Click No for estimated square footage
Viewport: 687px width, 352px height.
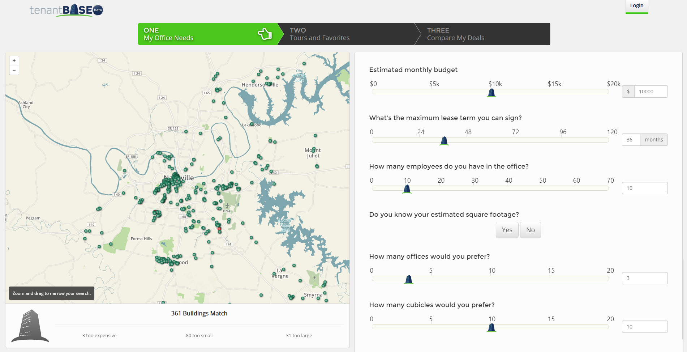(x=531, y=230)
